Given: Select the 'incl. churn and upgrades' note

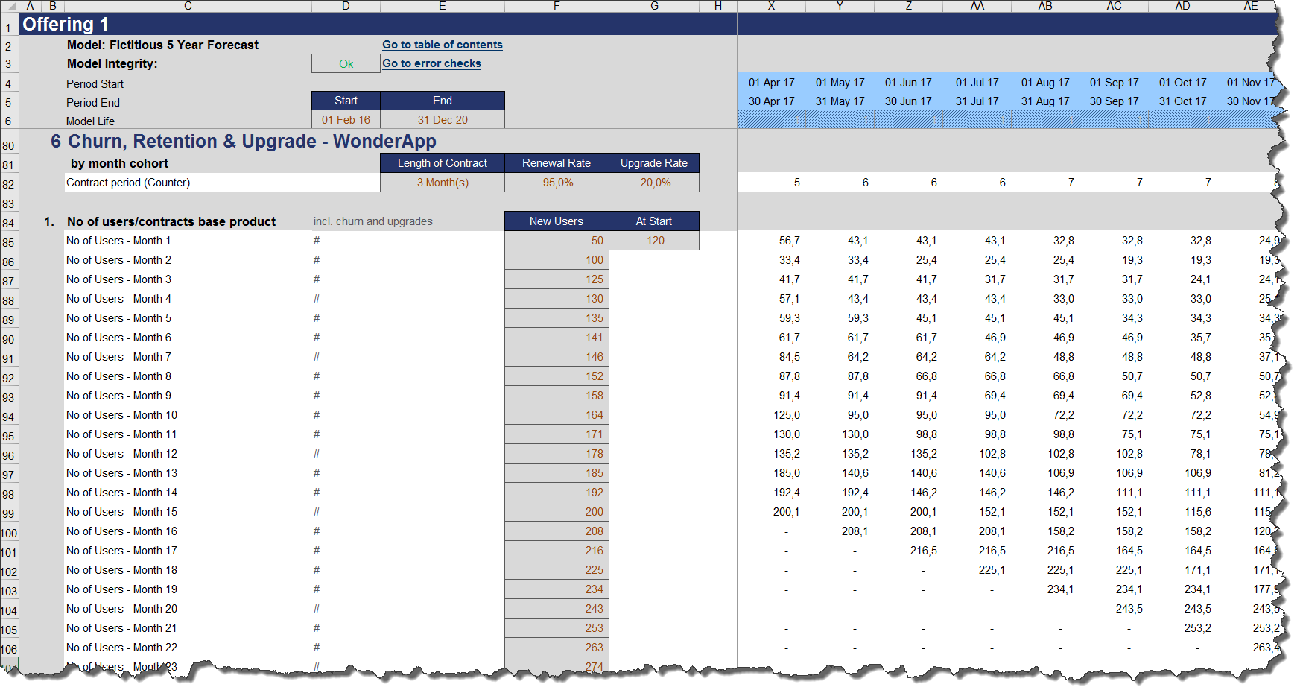Looking at the screenshot, I should 372,221.
